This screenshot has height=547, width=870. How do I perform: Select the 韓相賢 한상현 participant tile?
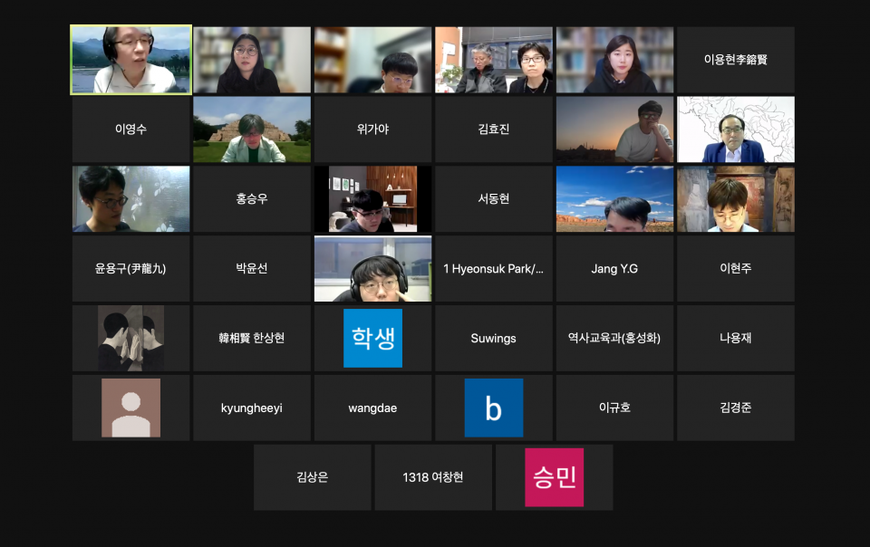[x=252, y=338]
